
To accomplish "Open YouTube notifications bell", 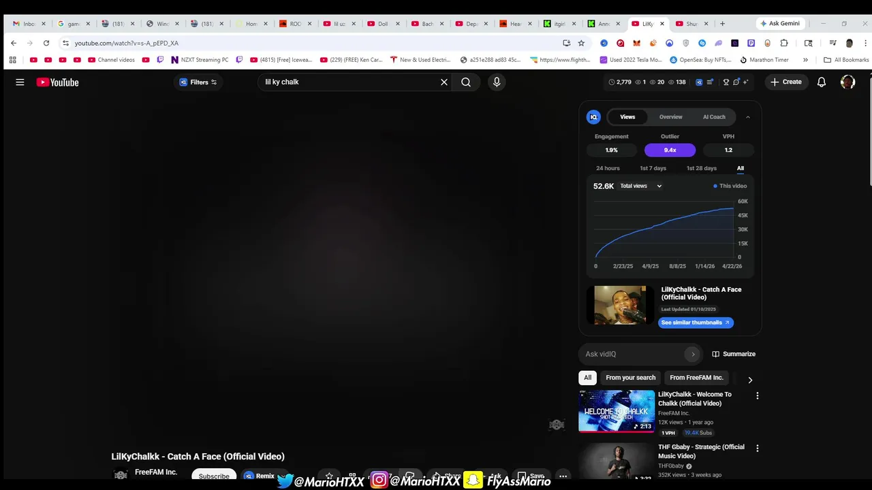I will [x=822, y=82].
